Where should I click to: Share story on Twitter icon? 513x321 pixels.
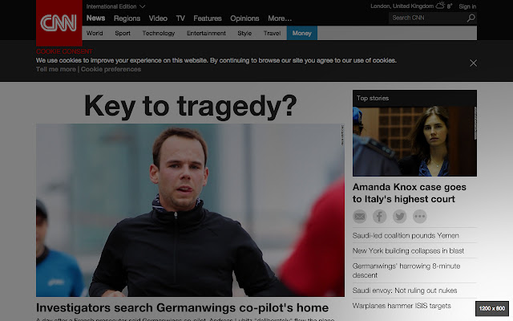(x=399, y=217)
